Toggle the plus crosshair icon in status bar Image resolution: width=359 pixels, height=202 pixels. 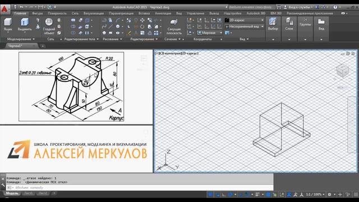[340, 195]
